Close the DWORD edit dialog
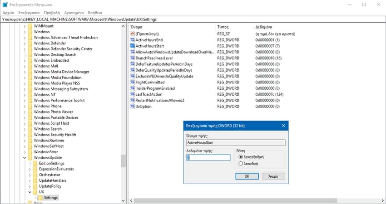 283,126
